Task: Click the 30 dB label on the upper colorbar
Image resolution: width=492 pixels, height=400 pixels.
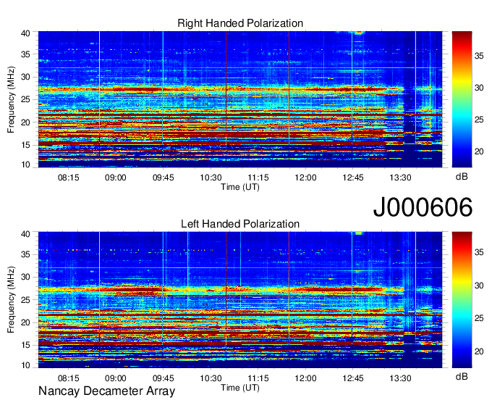Action: click(x=479, y=88)
